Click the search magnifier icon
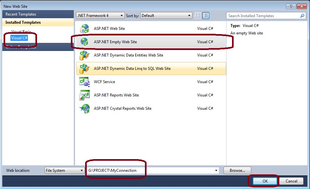 tap(302, 16)
